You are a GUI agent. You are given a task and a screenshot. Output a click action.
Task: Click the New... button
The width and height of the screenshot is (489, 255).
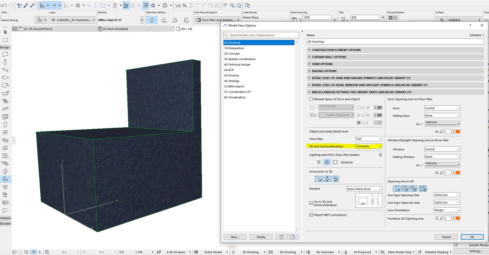(x=235, y=237)
